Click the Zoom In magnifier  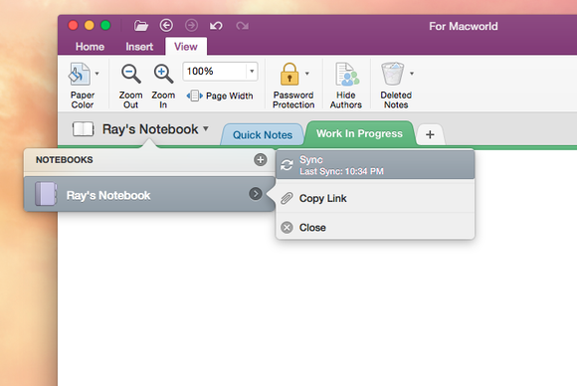tap(163, 74)
